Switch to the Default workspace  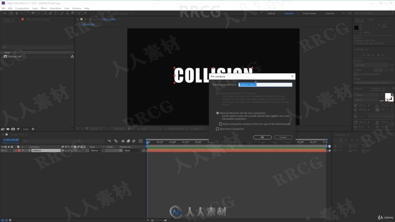[271, 13]
